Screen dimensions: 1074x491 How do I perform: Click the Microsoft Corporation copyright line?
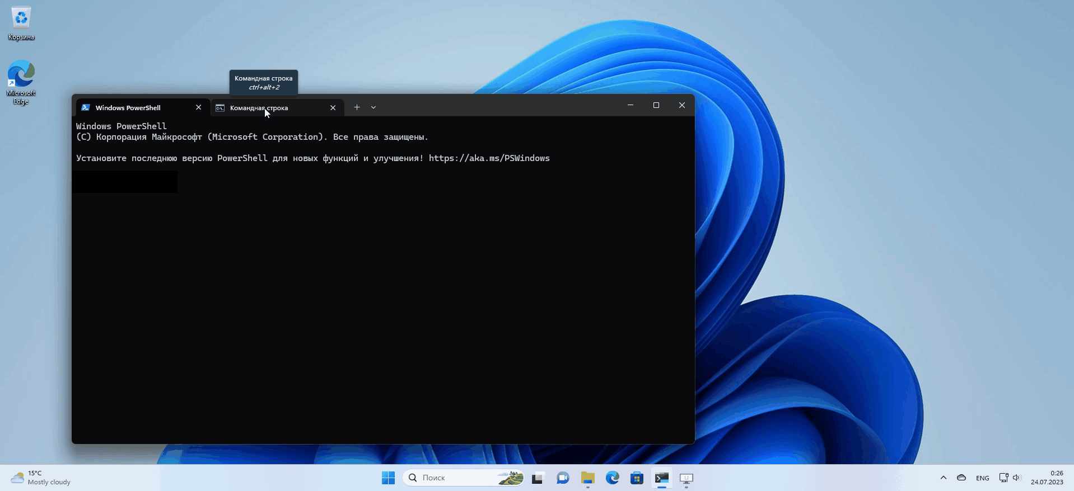252,137
